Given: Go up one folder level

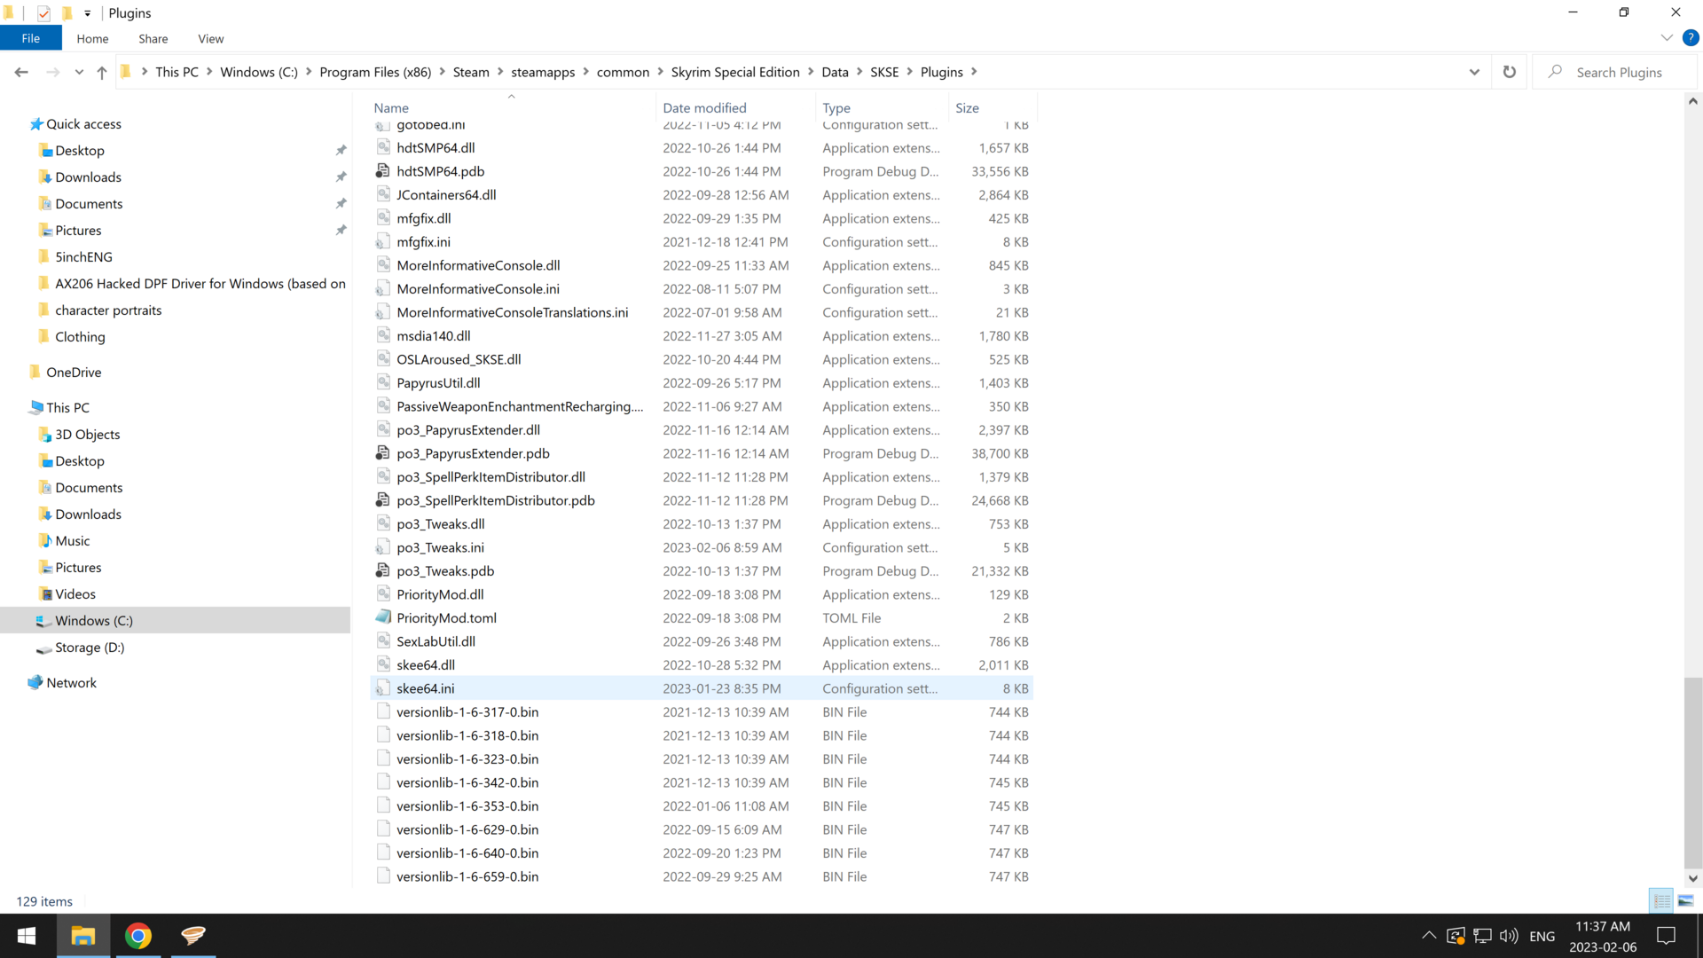Looking at the screenshot, I should click(102, 72).
